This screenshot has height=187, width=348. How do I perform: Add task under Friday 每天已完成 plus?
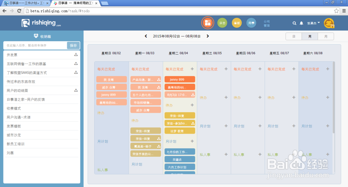click(294, 69)
